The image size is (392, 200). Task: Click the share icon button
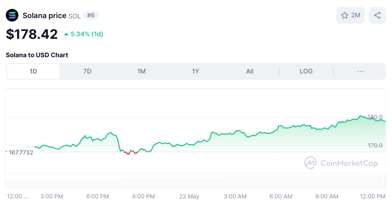pos(377,15)
